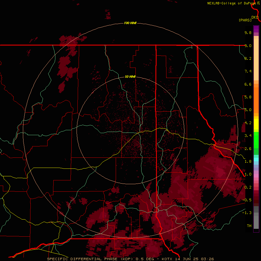Click the 5.0 legend value
The height and width of the screenshot is (261, 261).
point(248,110)
